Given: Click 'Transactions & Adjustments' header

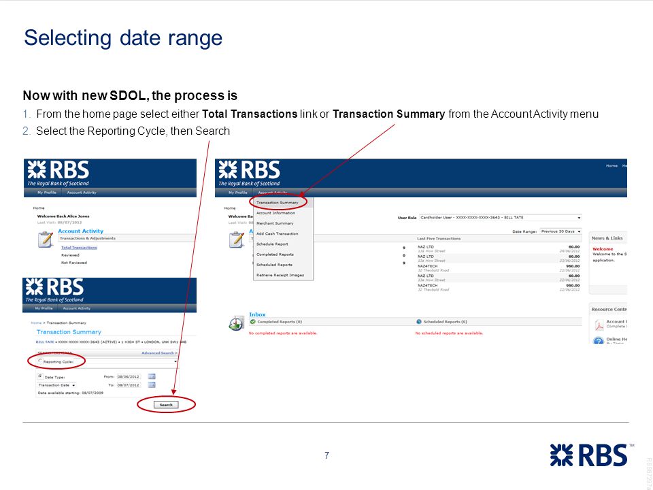Looking at the screenshot, I should [88, 238].
